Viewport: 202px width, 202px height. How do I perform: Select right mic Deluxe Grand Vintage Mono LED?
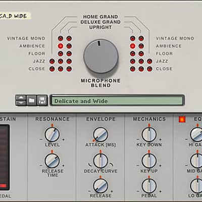141,38
